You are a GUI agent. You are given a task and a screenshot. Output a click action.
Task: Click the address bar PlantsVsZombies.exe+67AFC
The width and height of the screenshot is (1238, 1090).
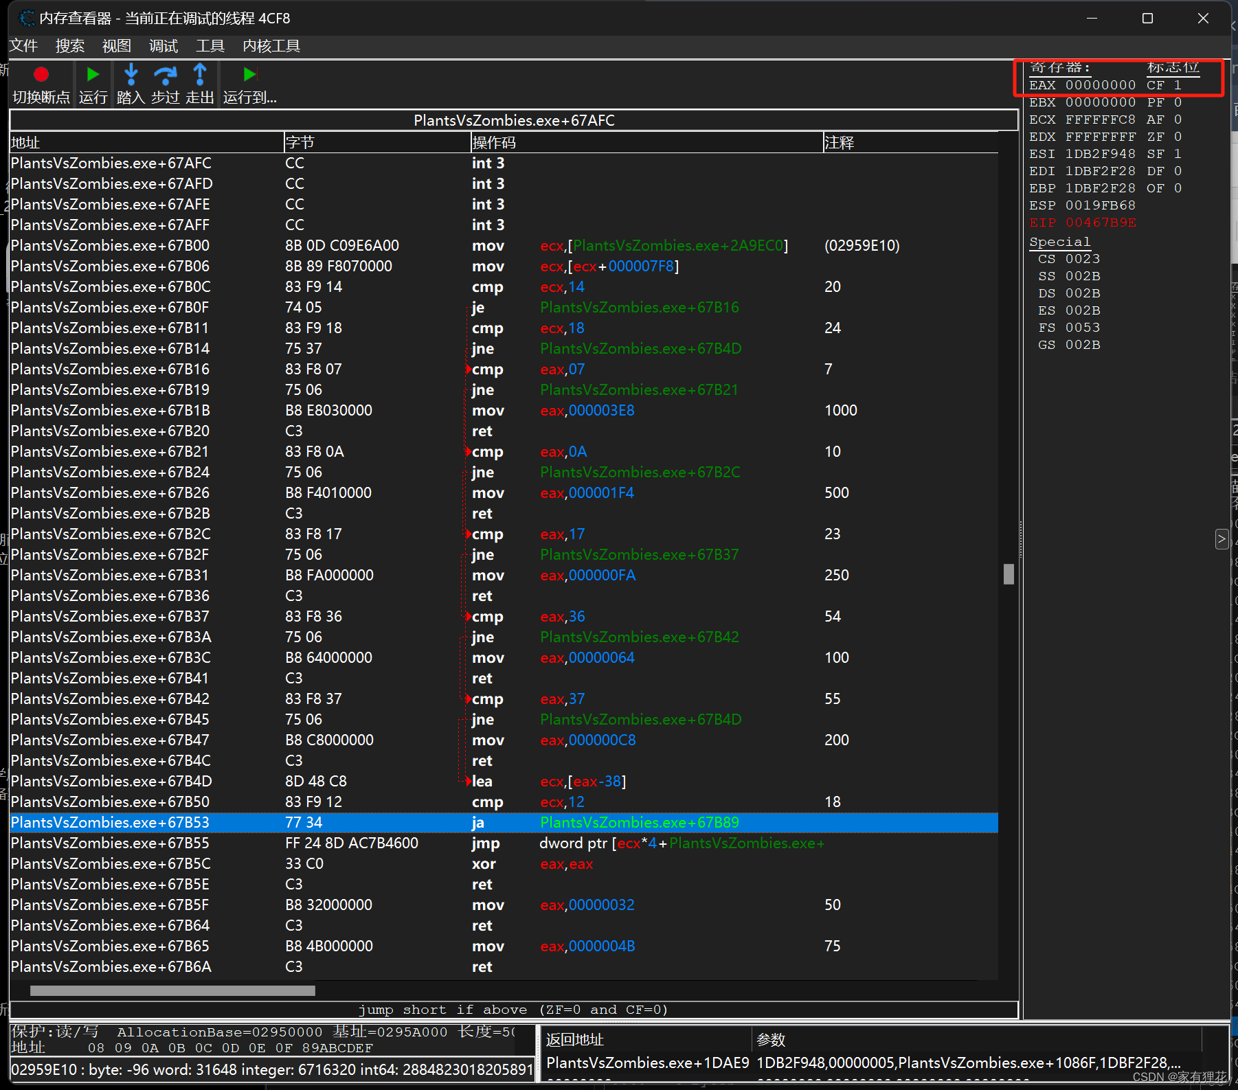(x=514, y=120)
